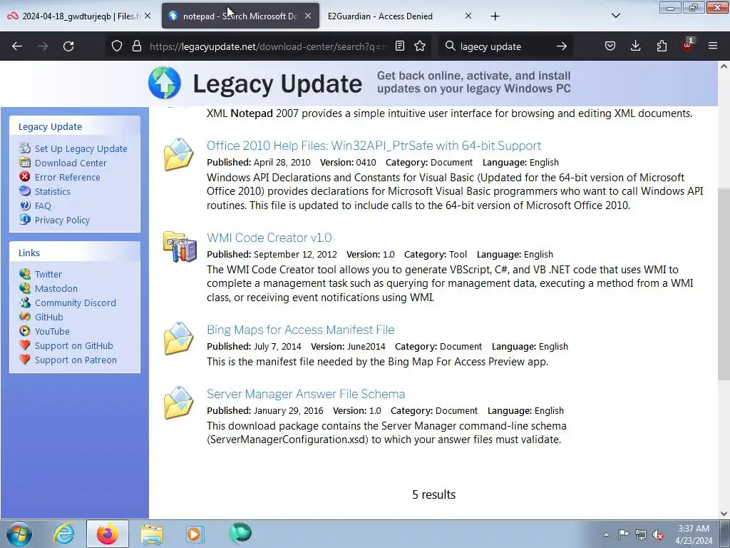
Task: Open FAQ sidebar link
Action: pos(43,206)
